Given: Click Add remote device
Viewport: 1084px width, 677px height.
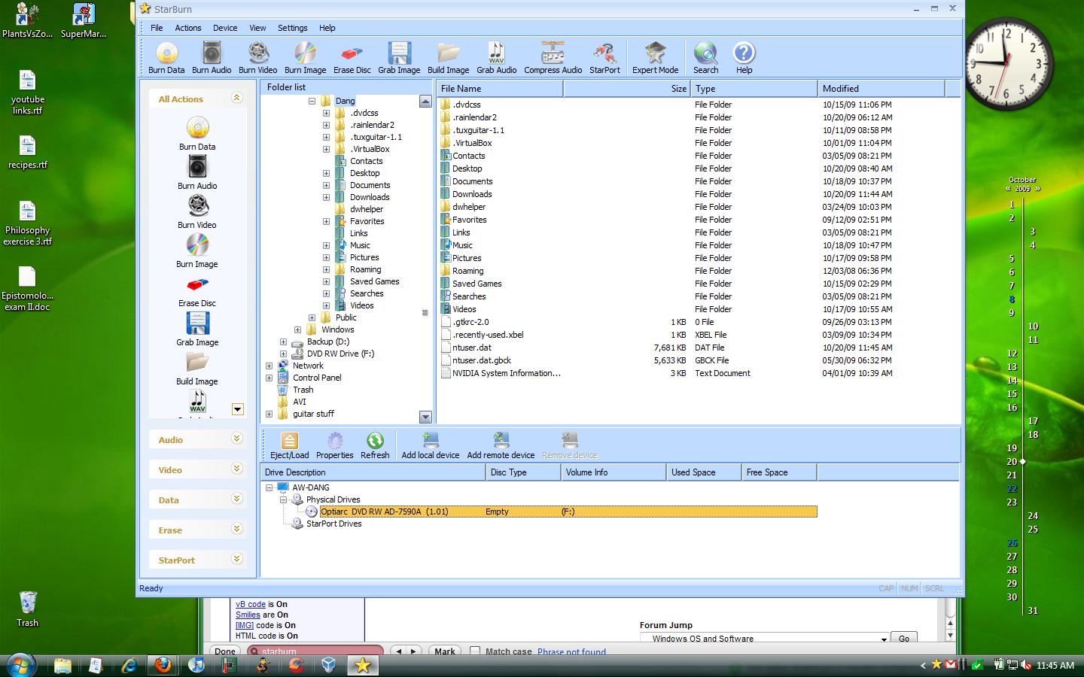Looking at the screenshot, I should click(x=501, y=445).
